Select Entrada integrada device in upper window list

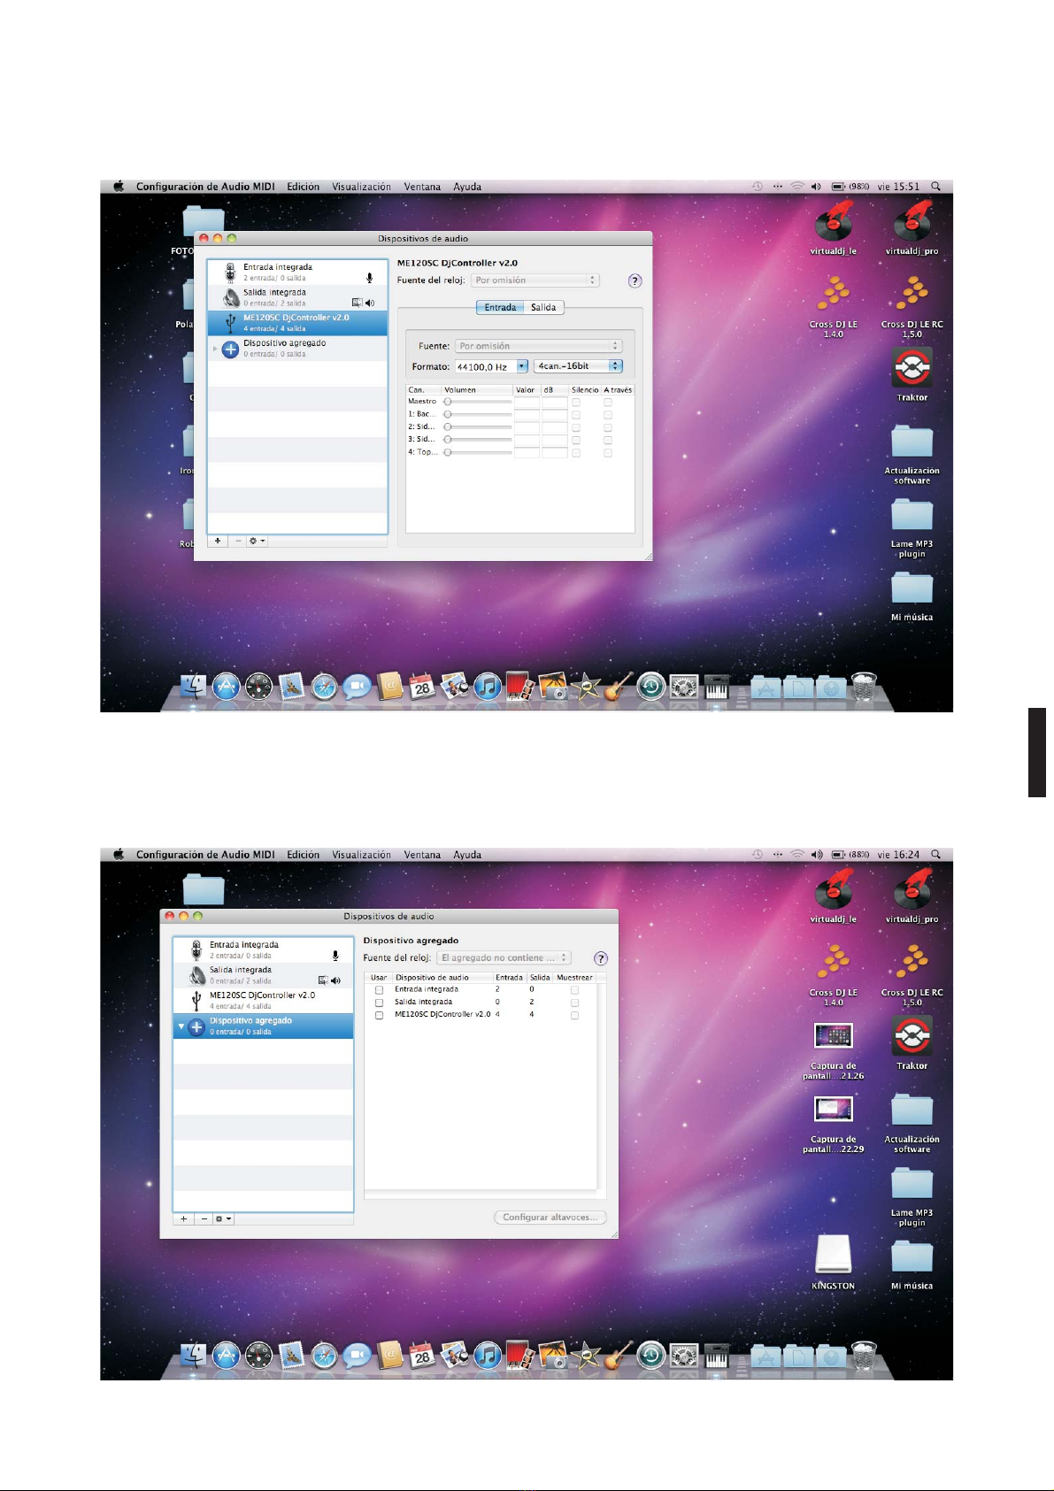click(x=297, y=273)
